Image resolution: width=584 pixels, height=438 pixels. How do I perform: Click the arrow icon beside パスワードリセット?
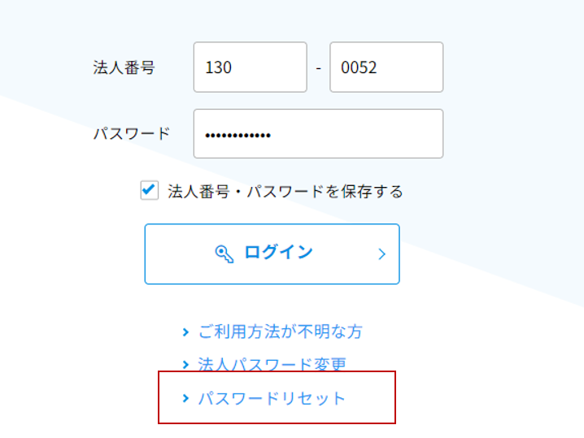[185, 398]
